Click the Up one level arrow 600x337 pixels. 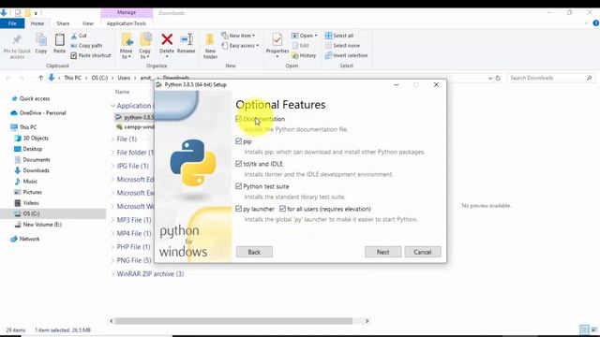click(x=40, y=78)
